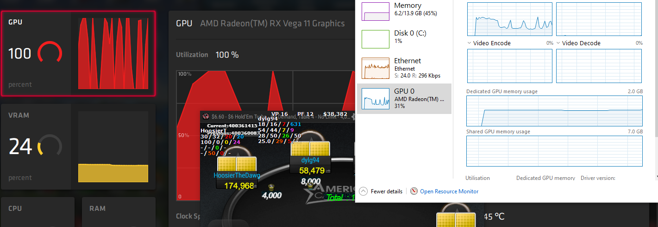Image resolution: width=658 pixels, height=227 pixels.
Task: Click HoosierTheDawg's face-down hole cards
Action: point(237,164)
